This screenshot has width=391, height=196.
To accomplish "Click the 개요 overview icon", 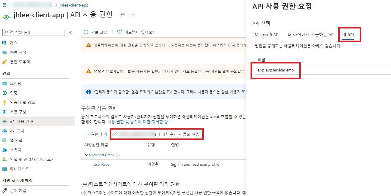I will 4,43.
